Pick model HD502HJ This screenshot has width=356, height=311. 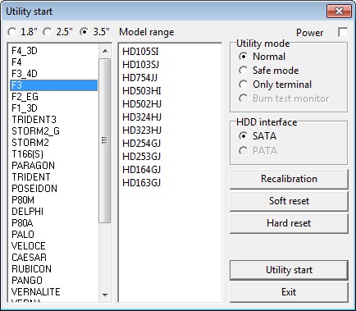(142, 104)
